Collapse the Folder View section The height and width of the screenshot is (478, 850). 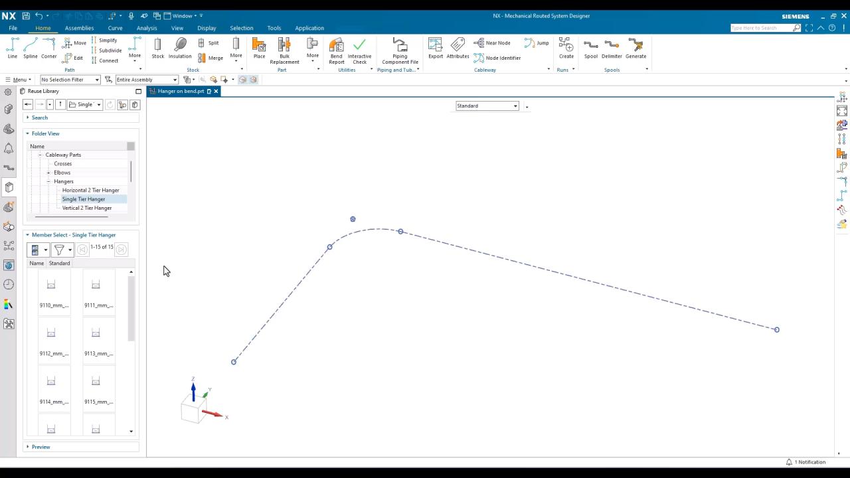pos(27,133)
